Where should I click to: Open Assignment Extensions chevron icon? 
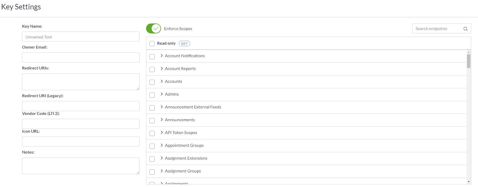click(162, 158)
